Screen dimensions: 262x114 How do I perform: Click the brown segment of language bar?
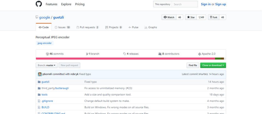222,59
